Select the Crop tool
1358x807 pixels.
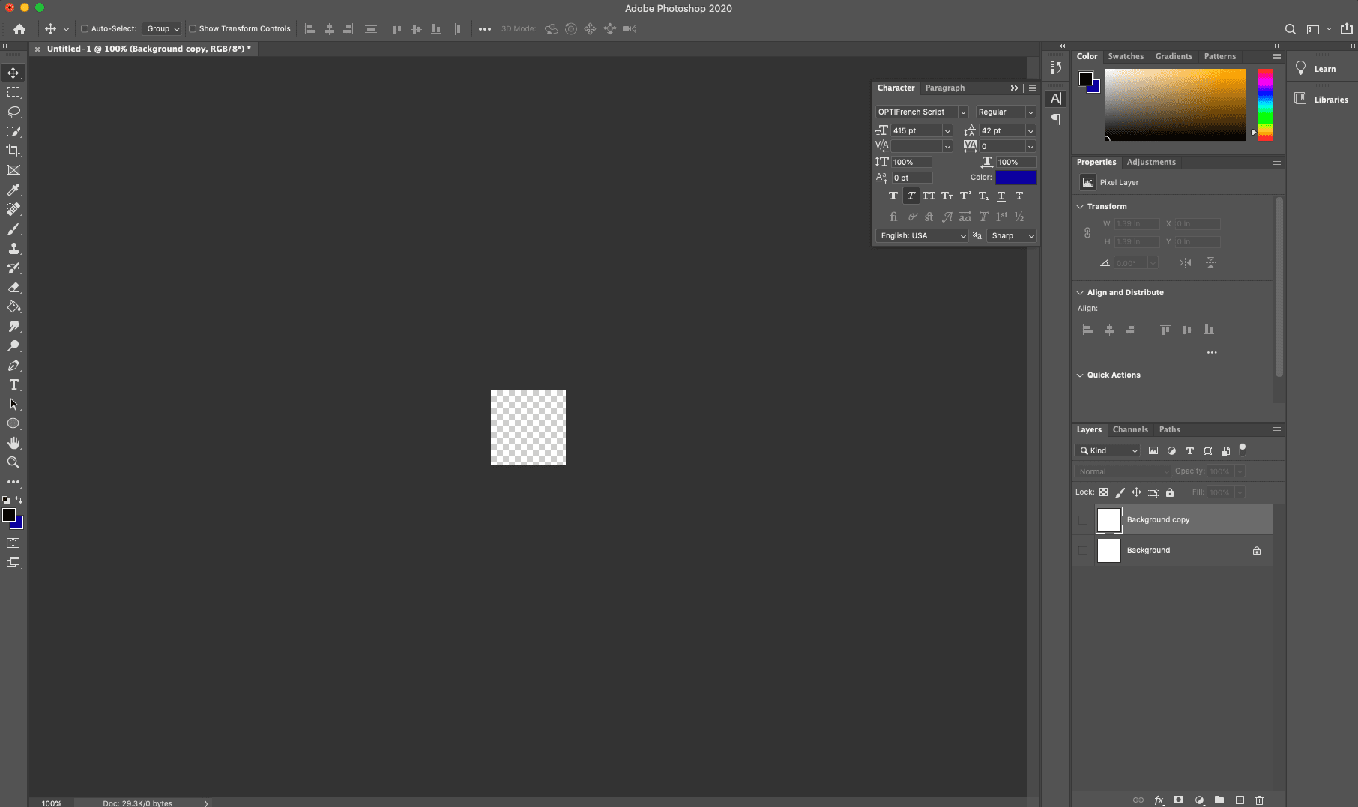(13, 151)
